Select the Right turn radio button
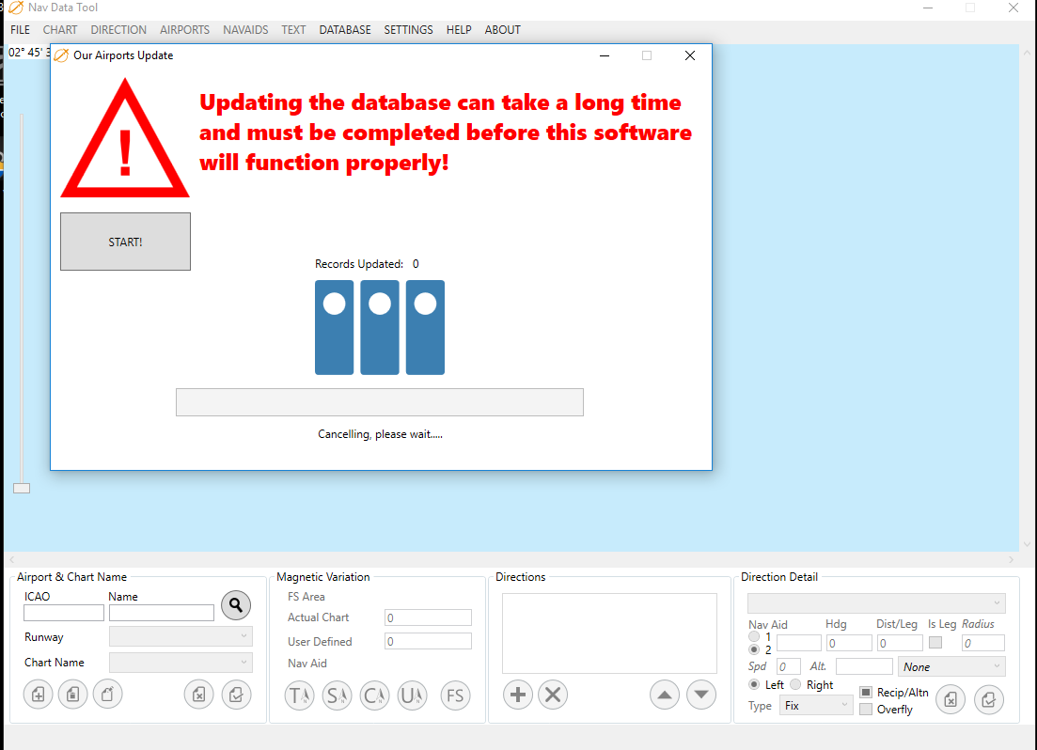Image resolution: width=1037 pixels, height=750 pixels. [795, 685]
